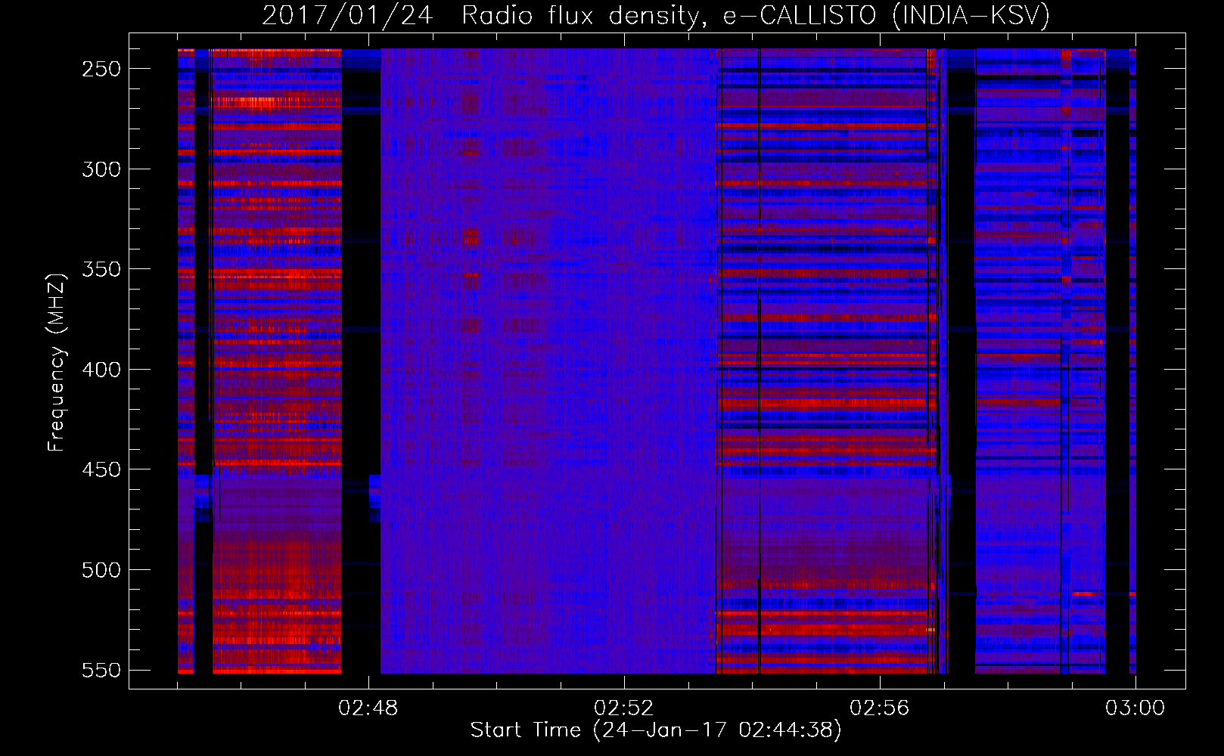Click the 500 frequency tick label
Viewport: 1224px width, 756px height.
(101, 570)
